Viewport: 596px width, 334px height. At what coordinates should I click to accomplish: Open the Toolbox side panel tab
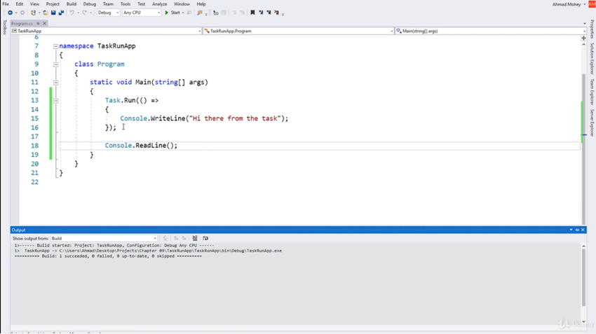pos(4,27)
